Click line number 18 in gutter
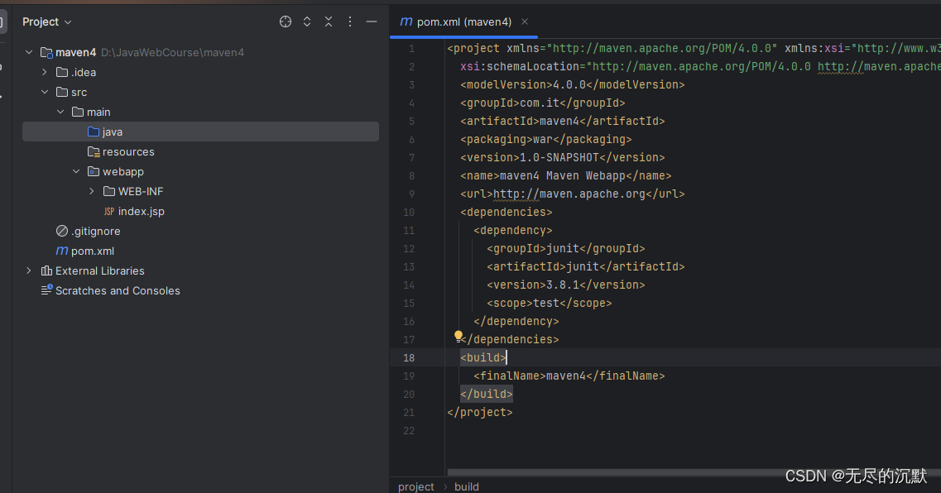Image resolution: width=941 pixels, height=493 pixels. click(x=409, y=357)
